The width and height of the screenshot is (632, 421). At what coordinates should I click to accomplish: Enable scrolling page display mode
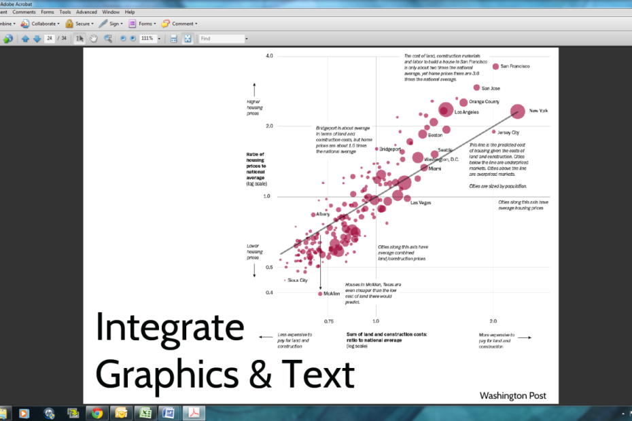(x=173, y=39)
